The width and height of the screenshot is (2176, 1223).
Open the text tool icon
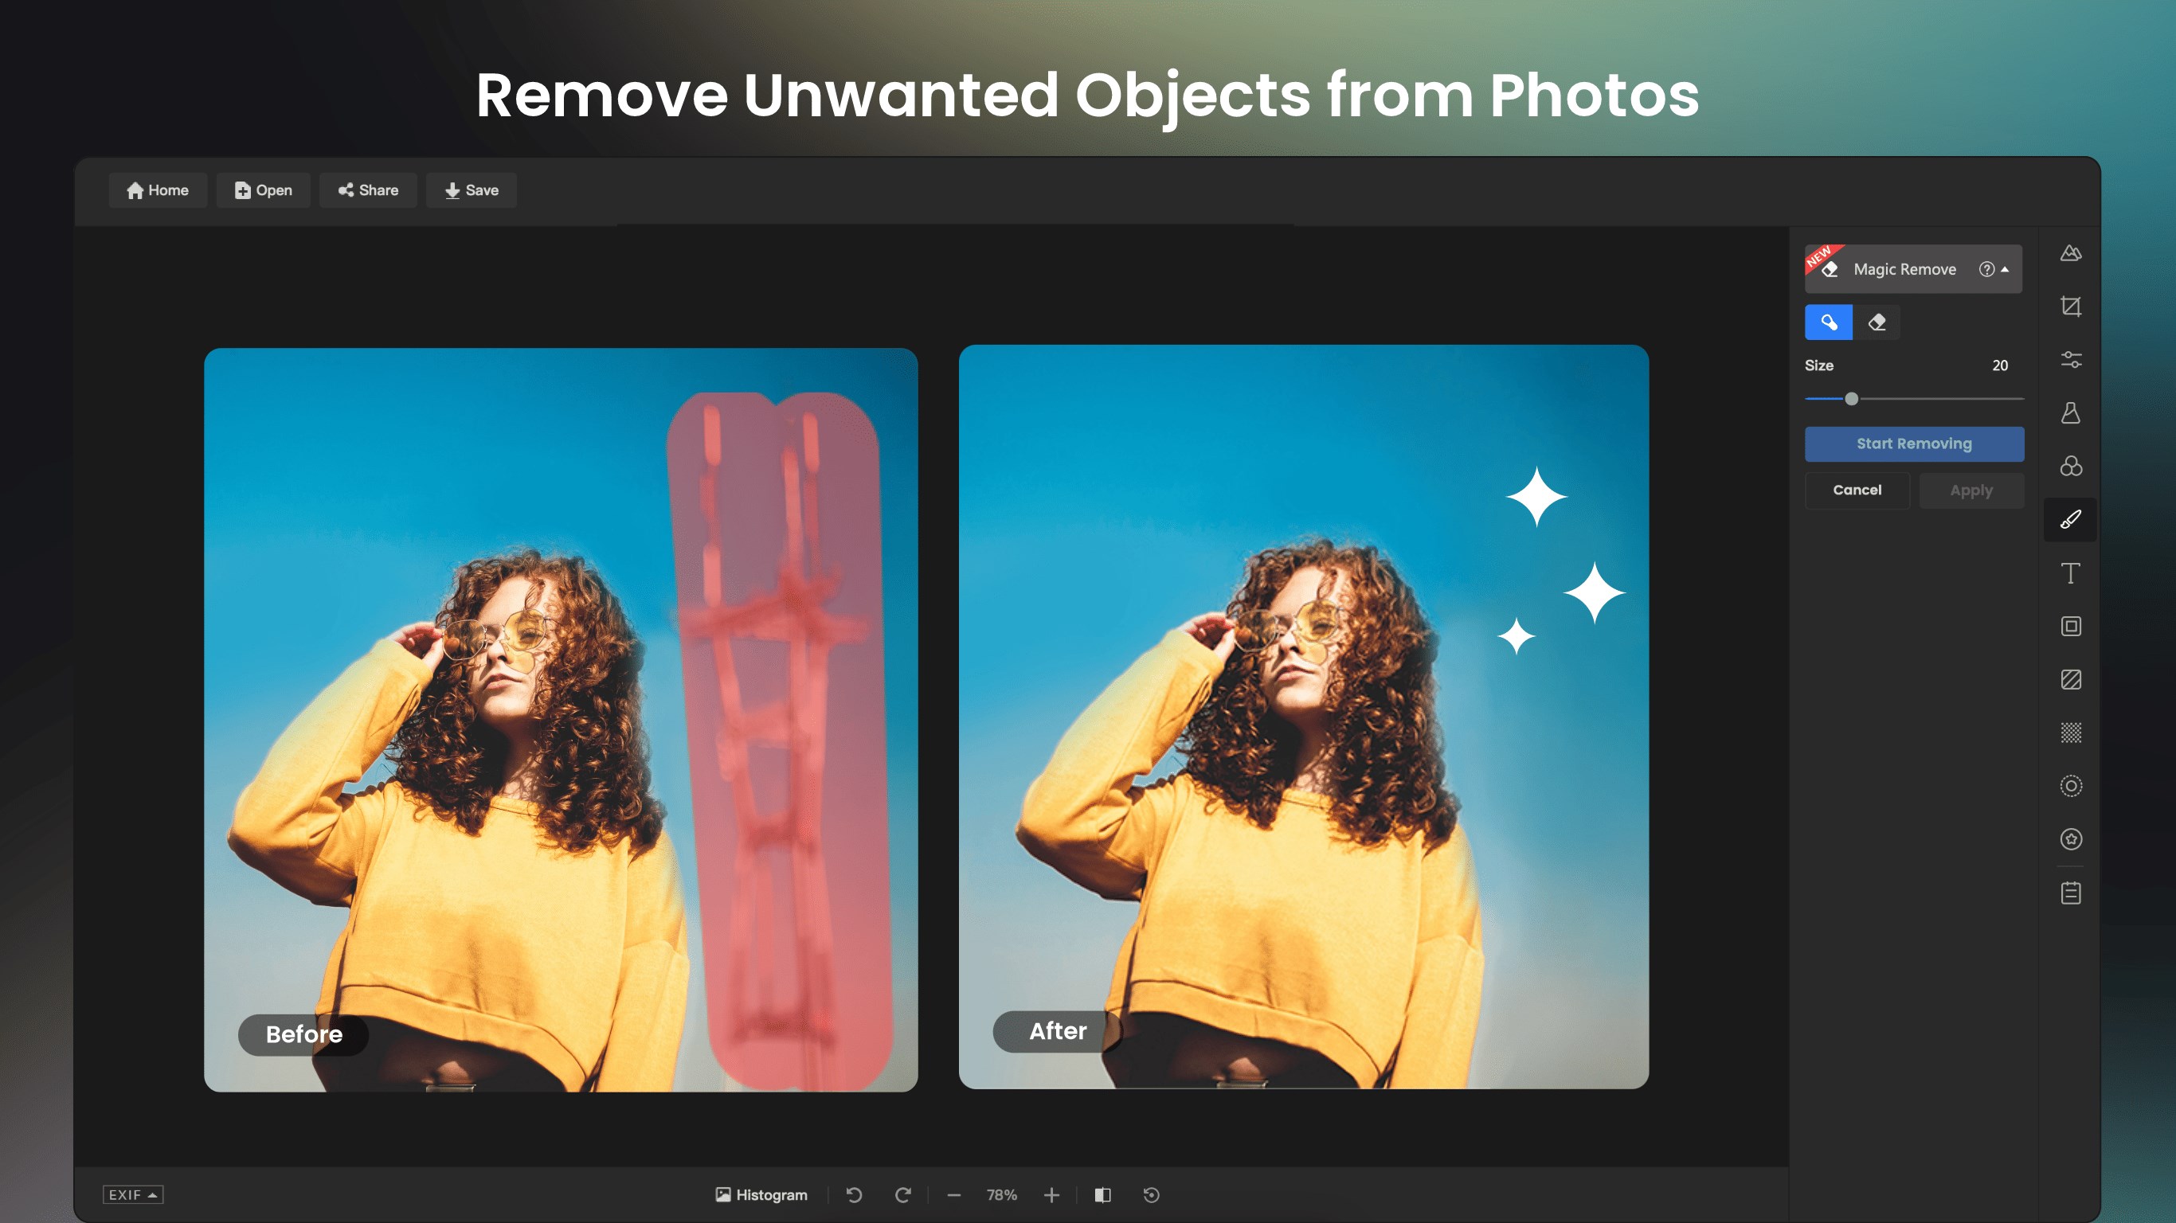2070,573
